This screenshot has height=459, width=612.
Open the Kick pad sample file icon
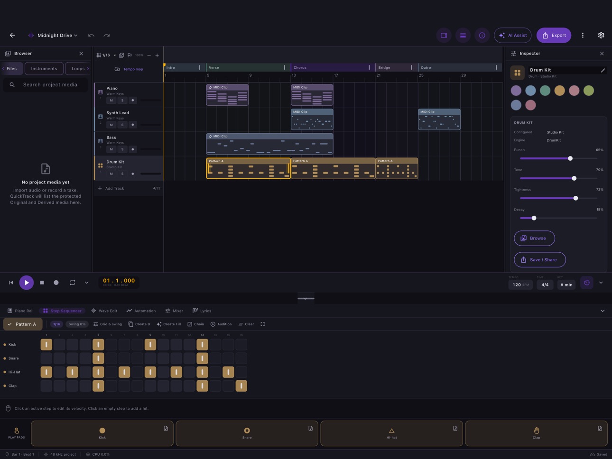pyautogui.click(x=166, y=428)
